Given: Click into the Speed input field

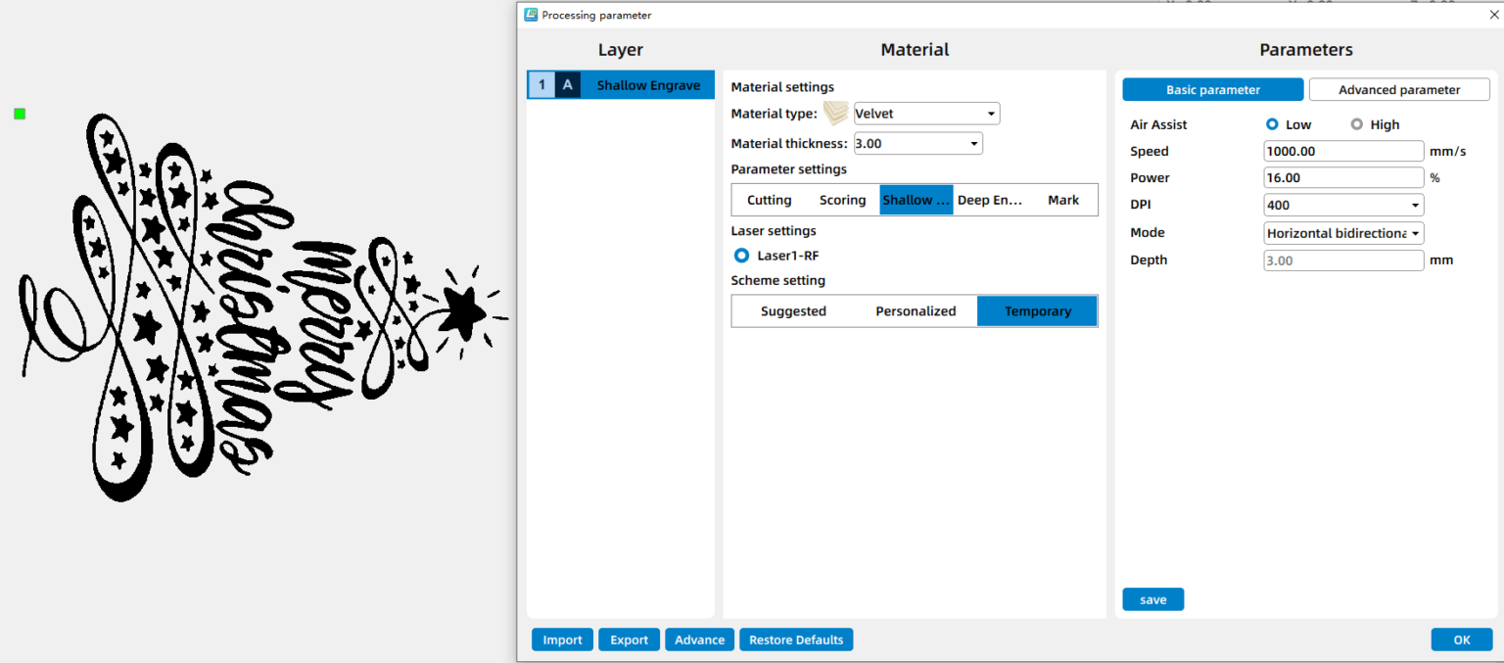Looking at the screenshot, I should tap(1342, 151).
